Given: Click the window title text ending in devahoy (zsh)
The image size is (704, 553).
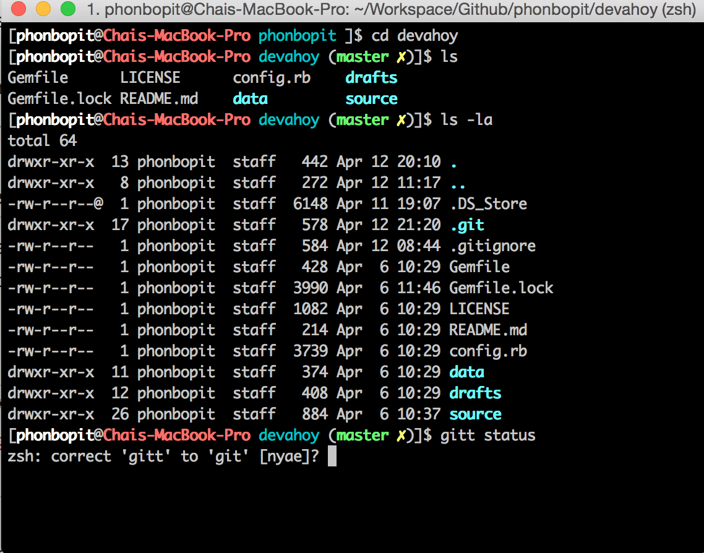Looking at the screenshot, I should pos(392,9).
